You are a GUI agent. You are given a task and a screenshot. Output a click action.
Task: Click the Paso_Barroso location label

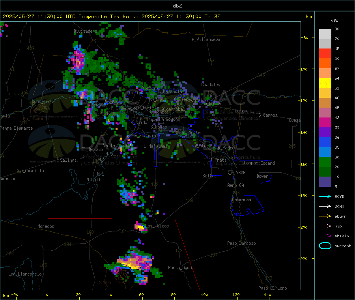(241, 243)
